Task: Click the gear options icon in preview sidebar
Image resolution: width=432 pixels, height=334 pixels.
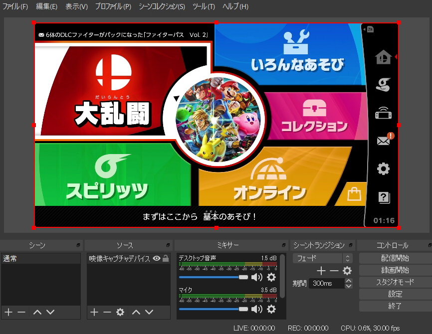Action: click(383, 168)
